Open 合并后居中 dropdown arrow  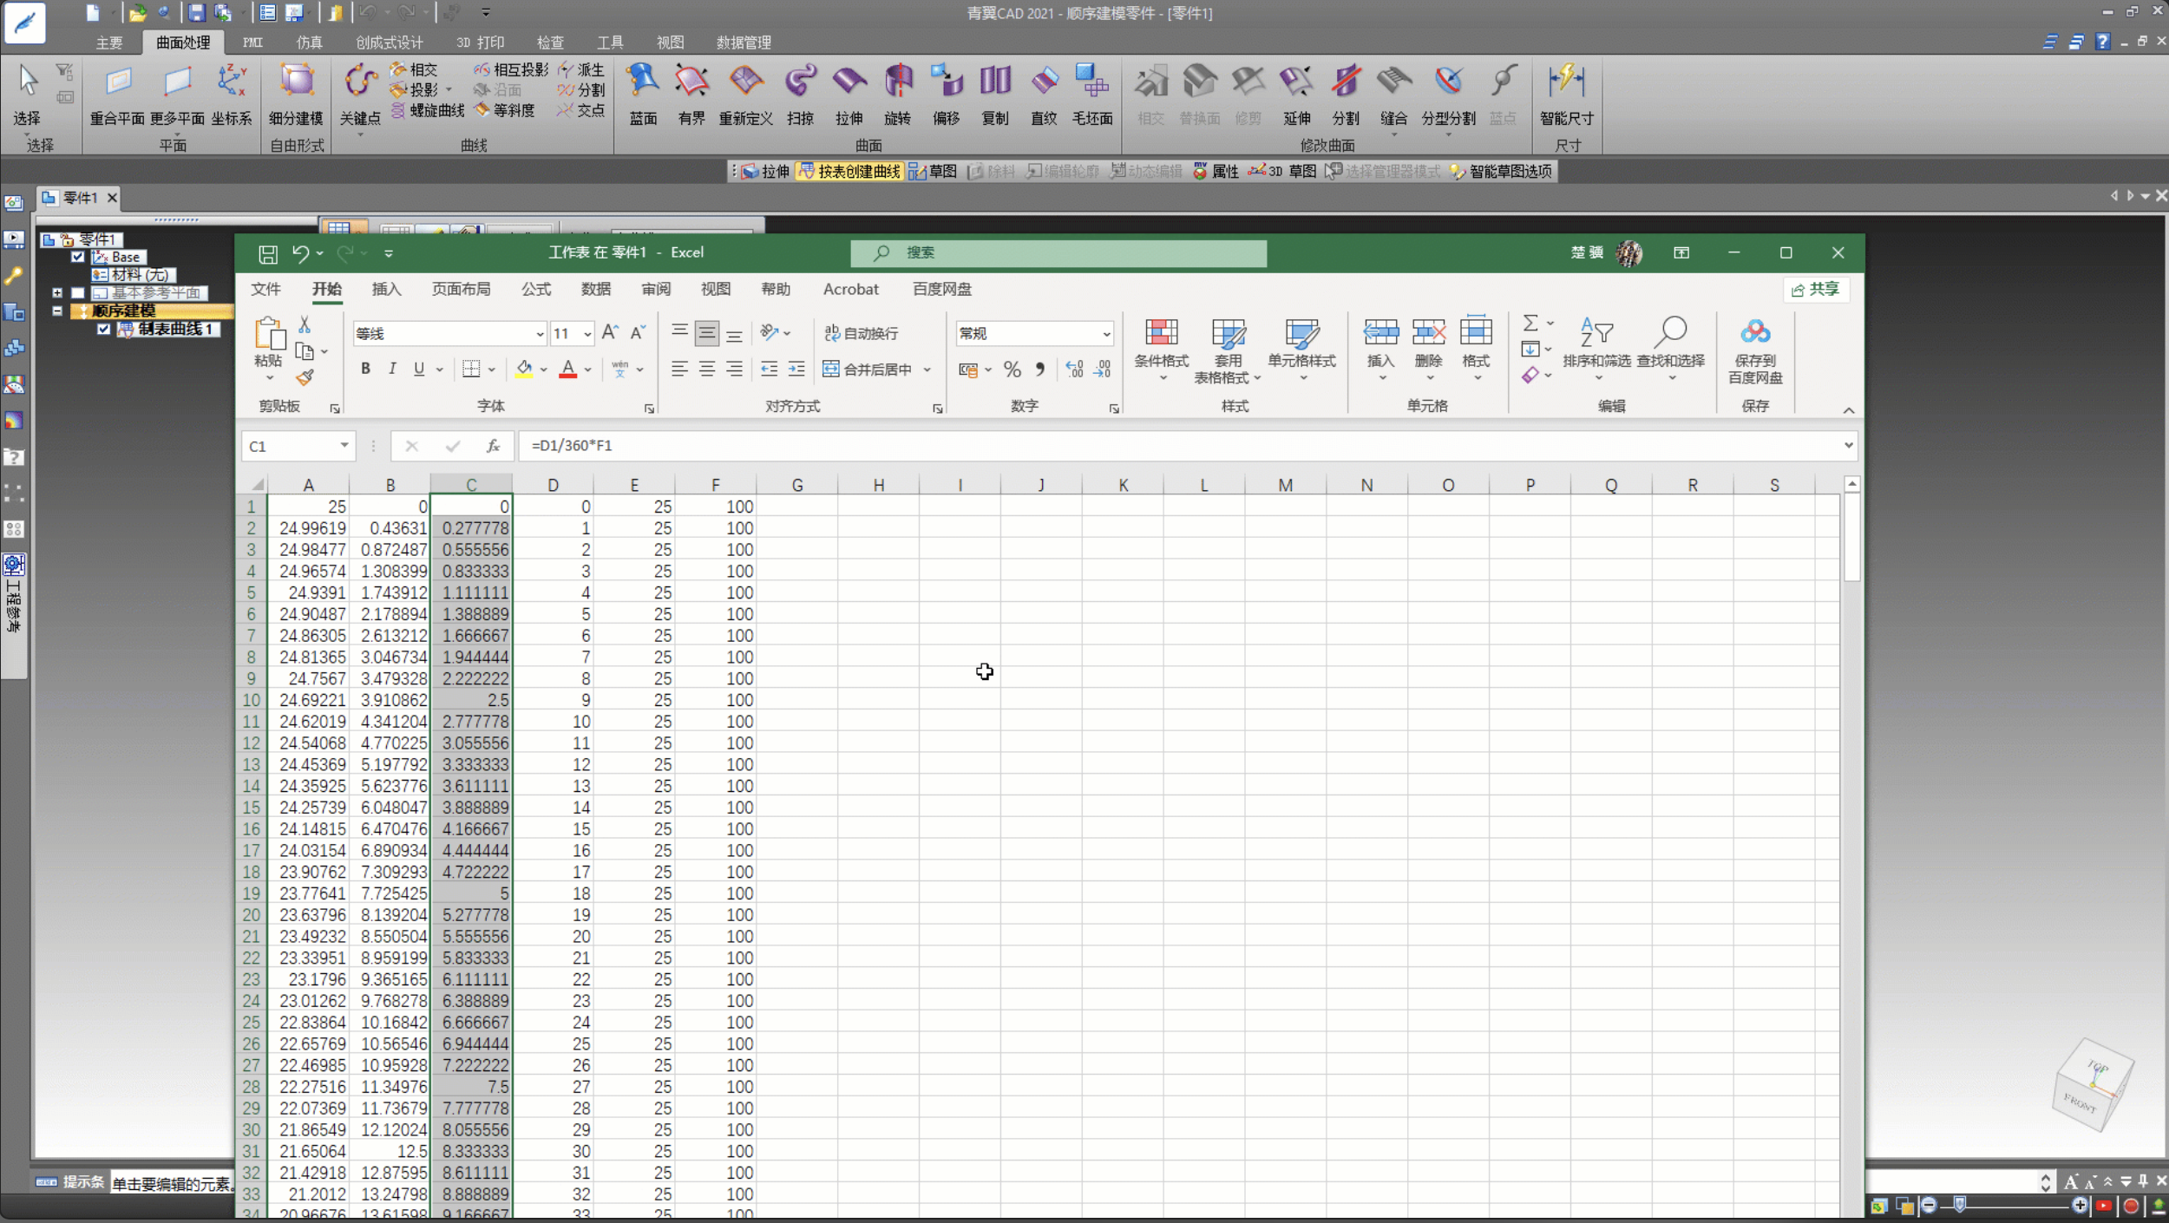pyautogui.click(x=927, y=370)
